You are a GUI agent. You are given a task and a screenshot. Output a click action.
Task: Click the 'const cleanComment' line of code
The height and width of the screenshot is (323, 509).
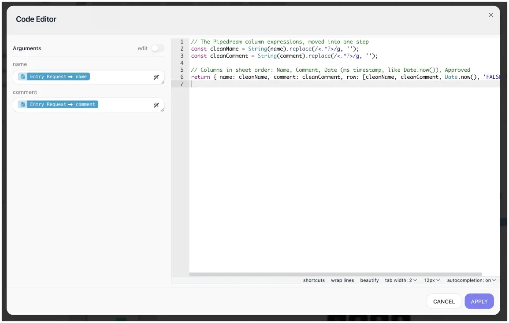click(x=284, y=56)
